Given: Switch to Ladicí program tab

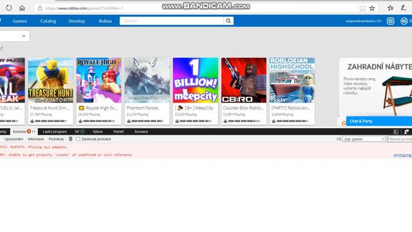Looking at the screenshot, I should [x=55, y=131].
